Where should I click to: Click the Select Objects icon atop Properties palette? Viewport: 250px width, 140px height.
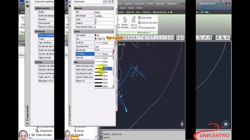110,2
